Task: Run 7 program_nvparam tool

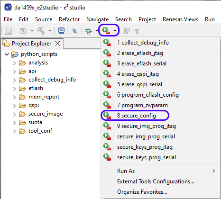Action: click(x=160, y=105)
